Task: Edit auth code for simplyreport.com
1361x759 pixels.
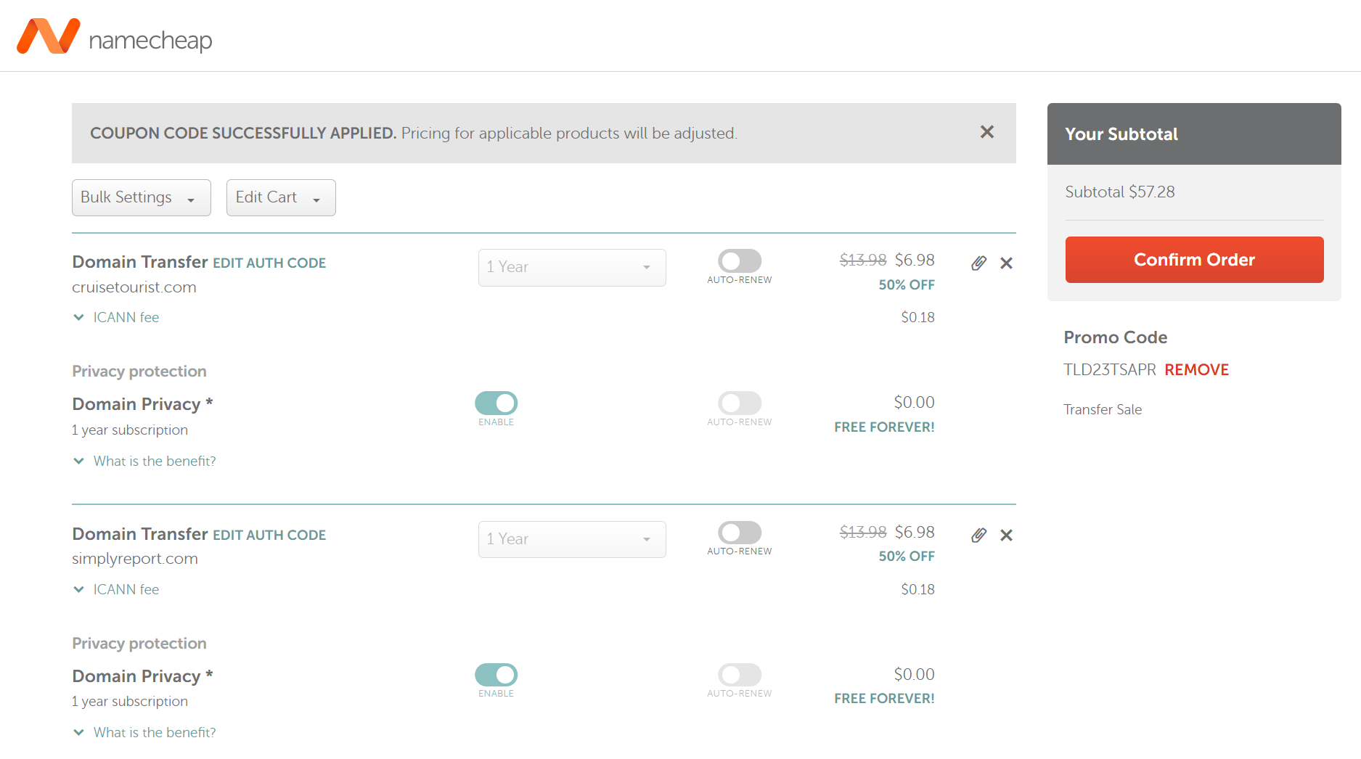Action: click(269, 535)
